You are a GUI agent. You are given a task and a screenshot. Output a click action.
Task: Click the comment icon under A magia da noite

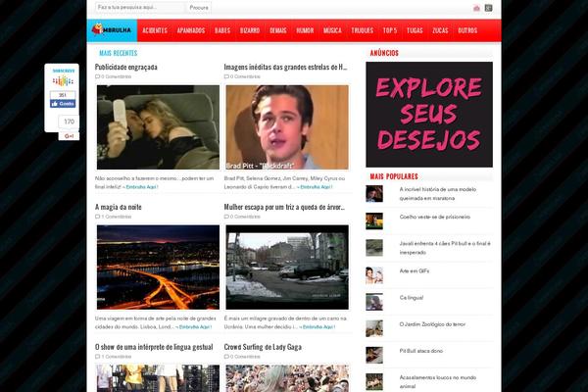click(97, 217)
